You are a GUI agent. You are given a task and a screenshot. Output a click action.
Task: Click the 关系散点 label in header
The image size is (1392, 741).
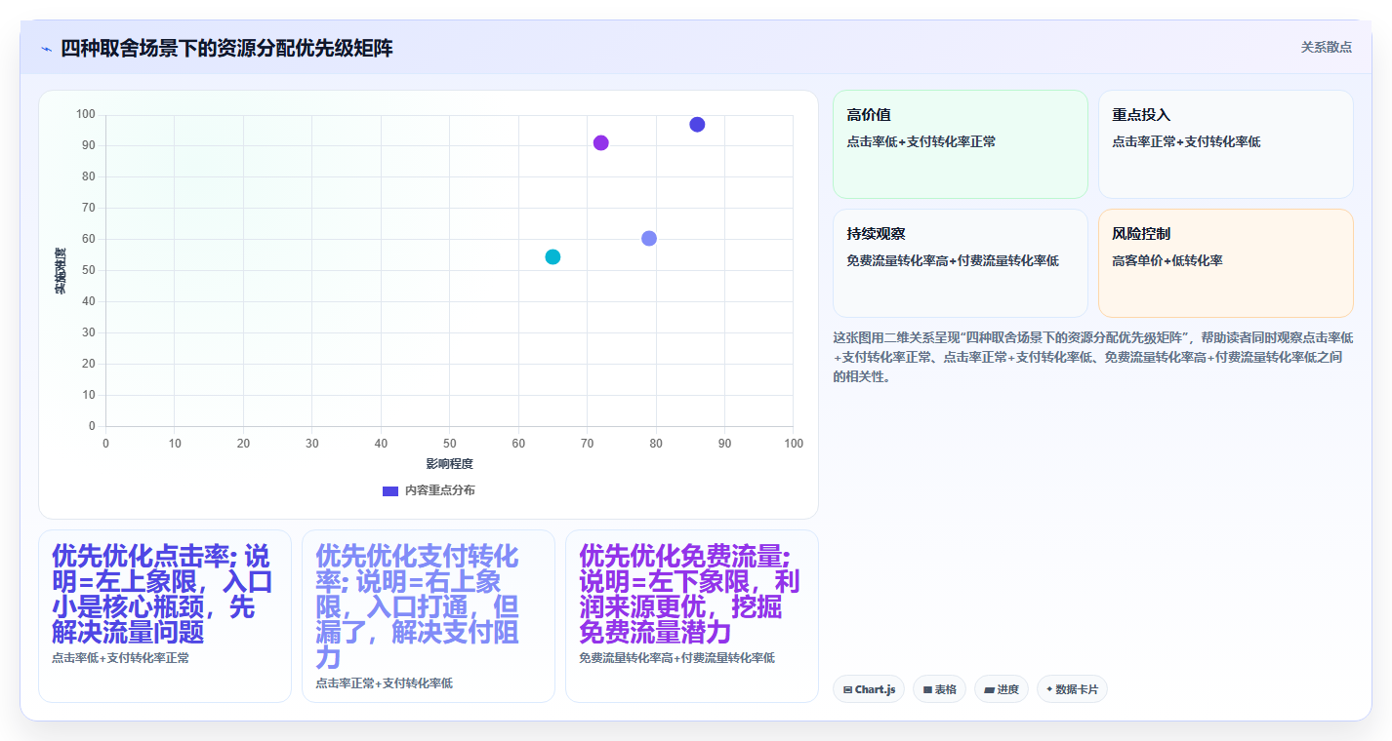pyautogui.click(x=1326, y=47)
